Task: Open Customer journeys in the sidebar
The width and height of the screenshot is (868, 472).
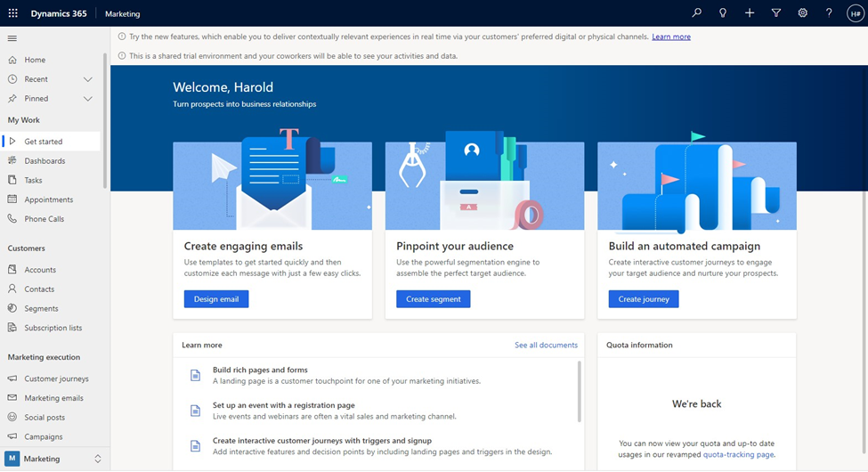Action: pyautogui.click(x=56, y=378)
